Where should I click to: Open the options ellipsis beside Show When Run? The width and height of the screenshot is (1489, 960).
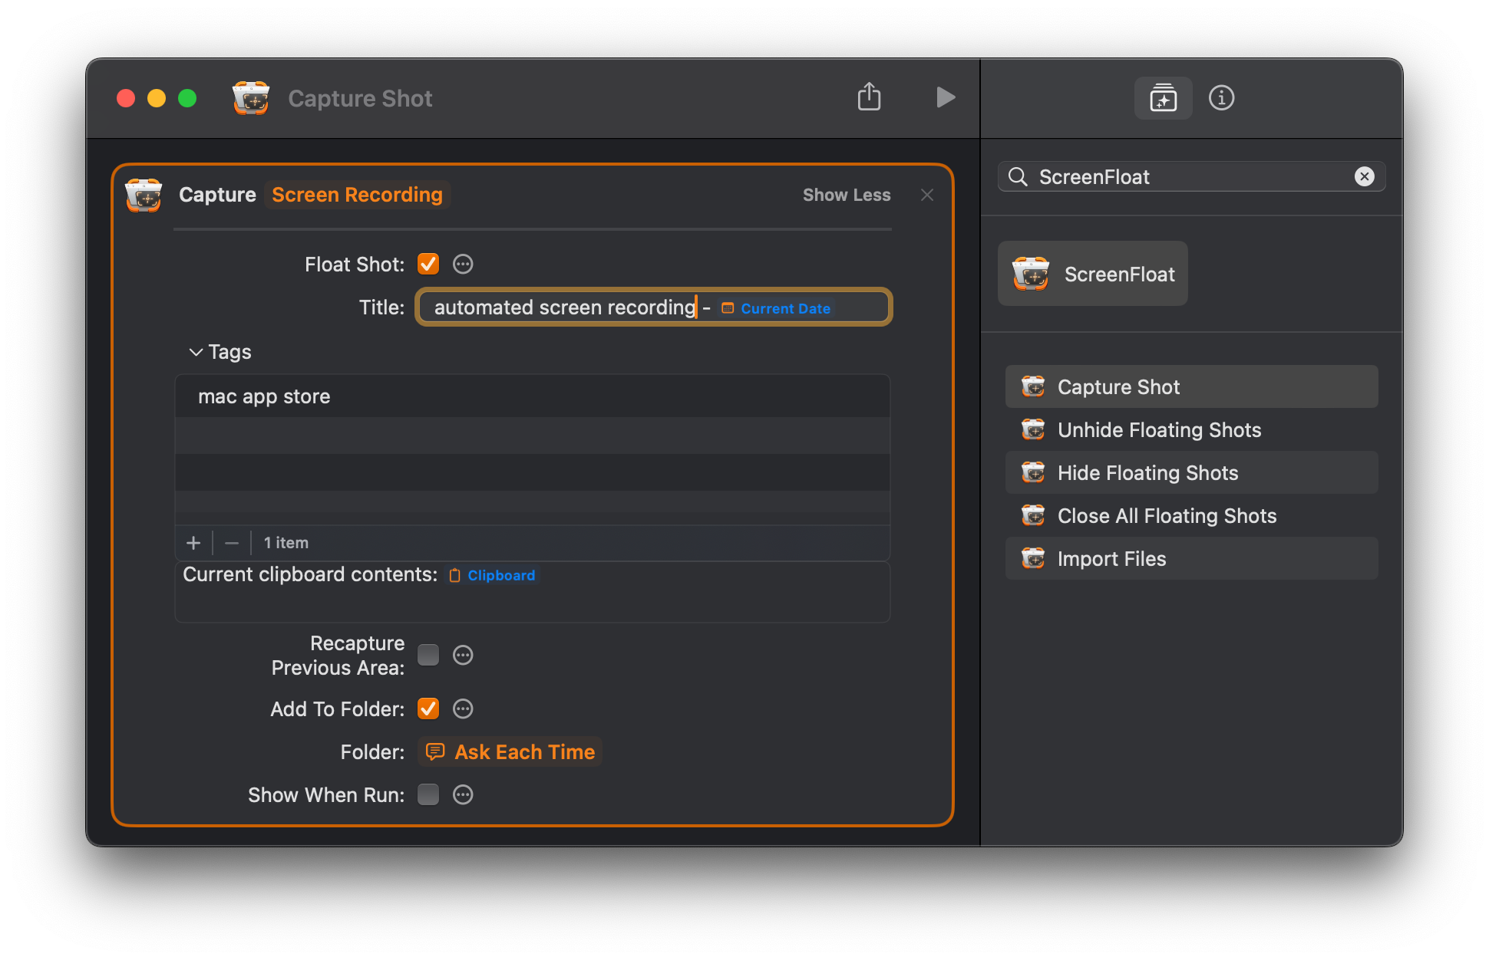462,794
